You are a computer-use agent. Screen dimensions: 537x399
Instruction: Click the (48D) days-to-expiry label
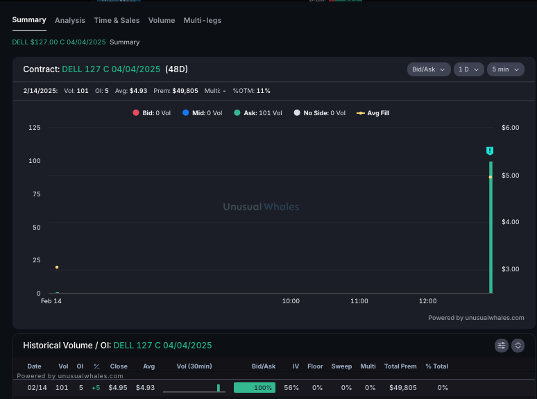(176, 69)
